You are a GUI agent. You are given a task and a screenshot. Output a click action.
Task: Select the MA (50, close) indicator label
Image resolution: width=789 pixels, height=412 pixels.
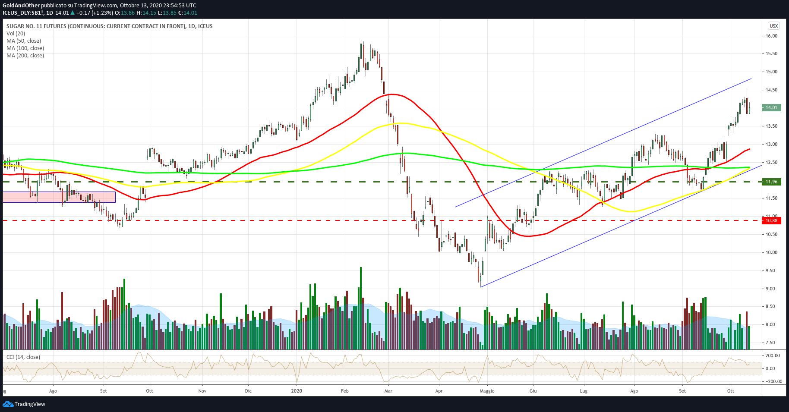(24, 41)
